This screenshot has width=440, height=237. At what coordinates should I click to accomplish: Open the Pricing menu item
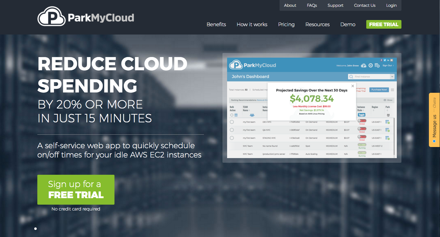pos(286,24)
